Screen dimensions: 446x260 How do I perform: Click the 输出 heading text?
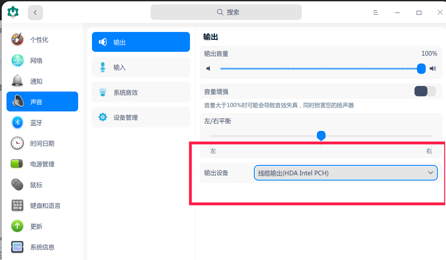(x=211, y=37)
